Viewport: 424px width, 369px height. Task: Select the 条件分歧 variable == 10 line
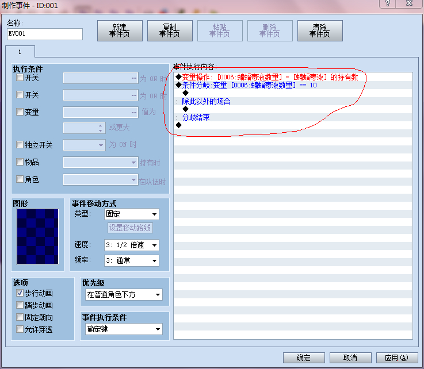293,85
